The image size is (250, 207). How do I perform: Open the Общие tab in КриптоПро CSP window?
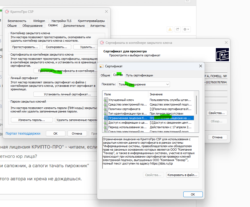pyautogui.click(x=12, y=26)
